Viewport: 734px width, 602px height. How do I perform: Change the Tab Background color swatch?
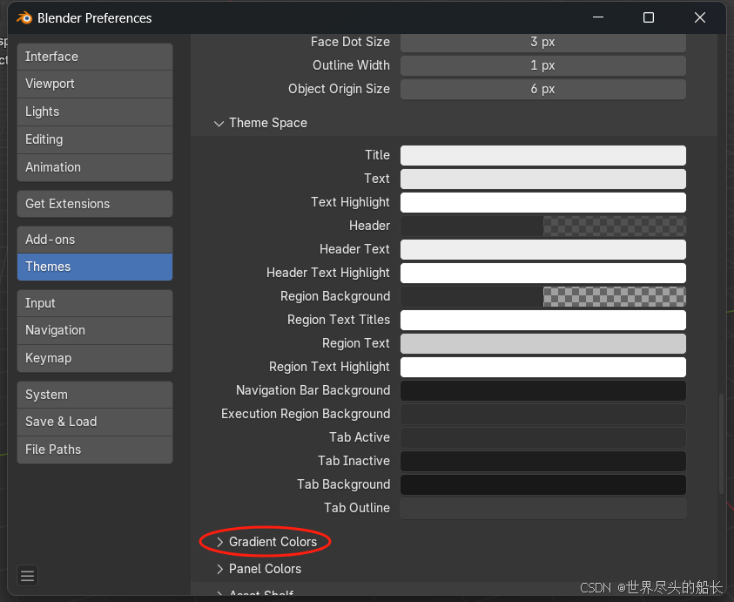(x=543, y=485)
